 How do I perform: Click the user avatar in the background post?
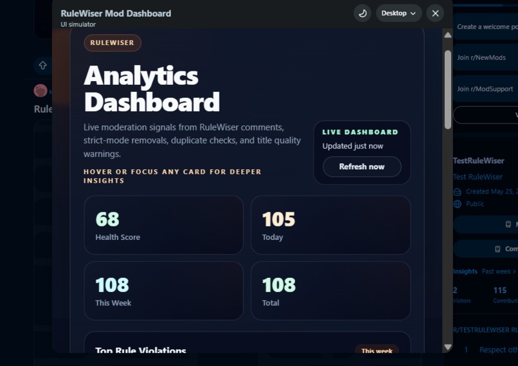point(40,91)
